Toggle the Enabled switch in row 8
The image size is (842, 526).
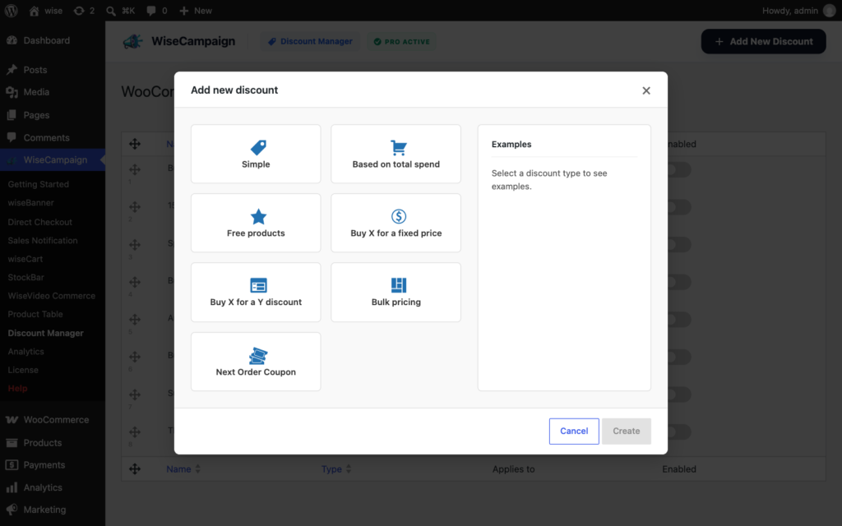point(678,432)
